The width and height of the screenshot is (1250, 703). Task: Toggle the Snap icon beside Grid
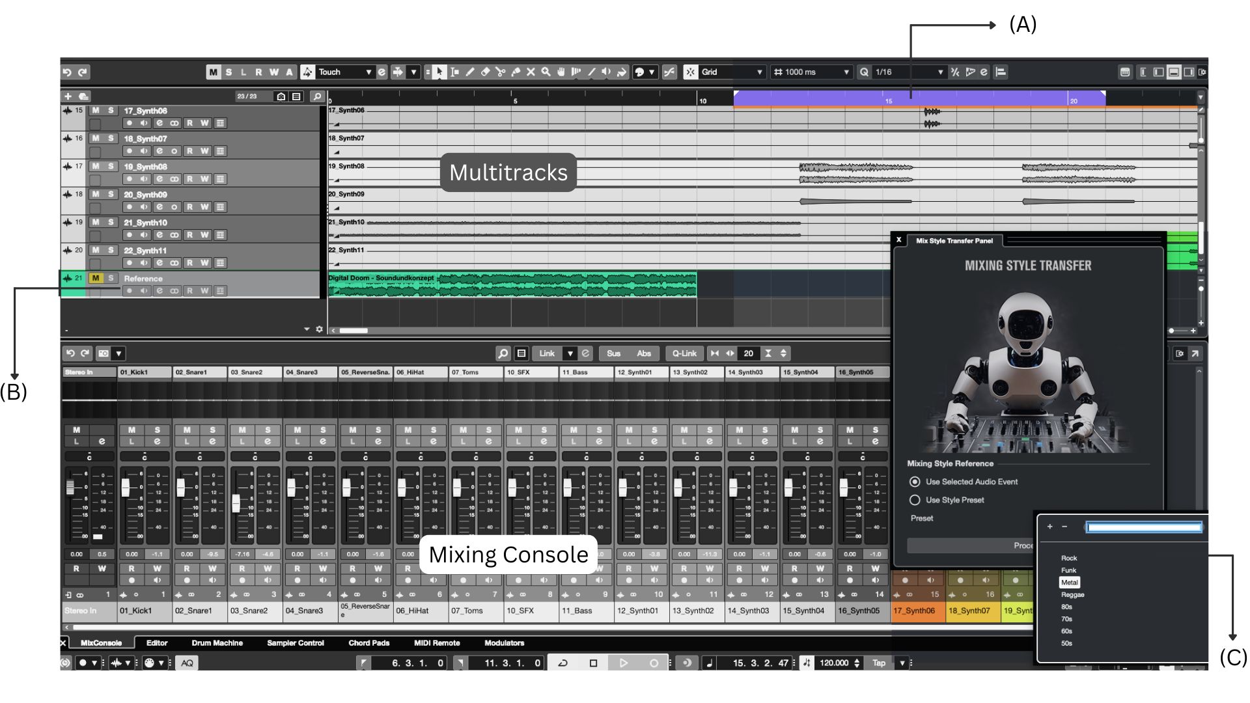click(691, 72)
